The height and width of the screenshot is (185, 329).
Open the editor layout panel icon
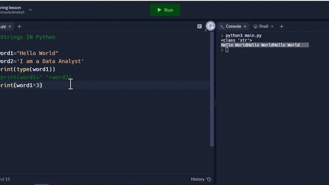pyautogui.click(x=199, y=26)
